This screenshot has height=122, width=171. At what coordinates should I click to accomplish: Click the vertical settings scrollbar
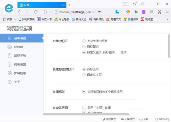(x=169, y=46)
